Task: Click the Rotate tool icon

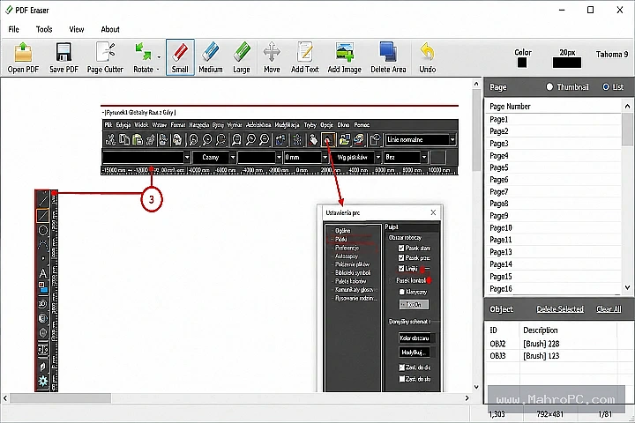Action: (x=143, y=57)
